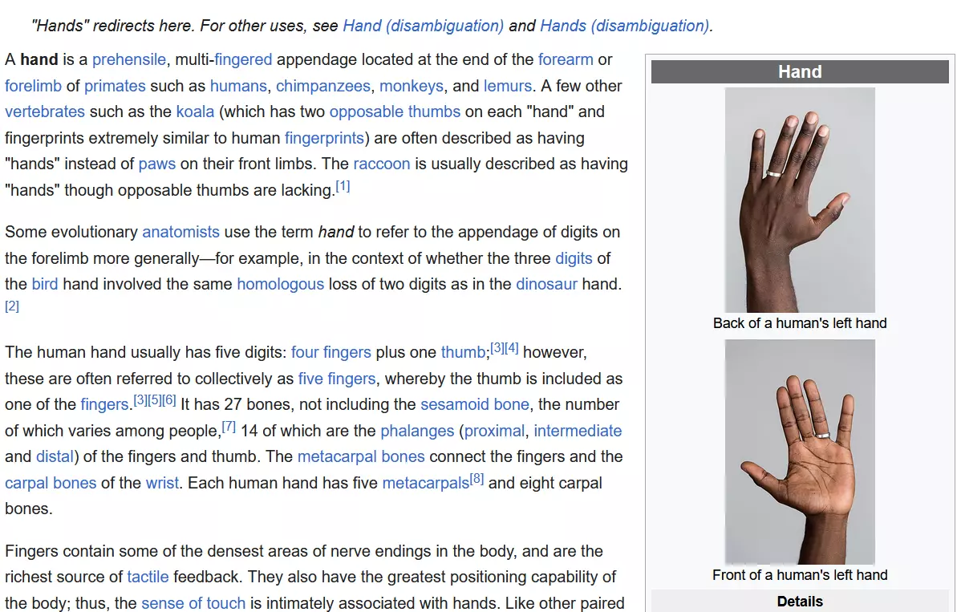Click the caption 'Back of a human's left hand'
Viewport: 957px width, 612px height.
pyautogui.click(x=800, y=322)
